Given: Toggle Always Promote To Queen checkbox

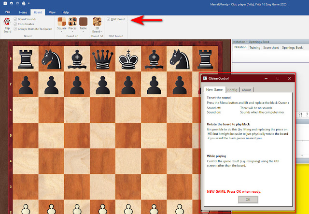Looking at the screenshot, I should click(15, 29).
